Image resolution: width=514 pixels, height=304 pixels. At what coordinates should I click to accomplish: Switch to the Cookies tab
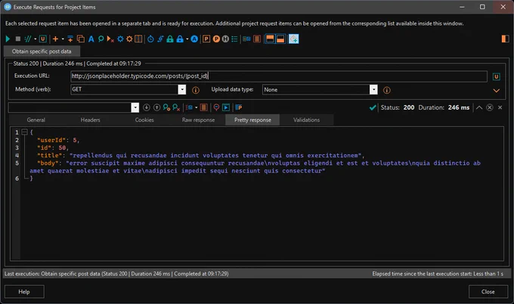[x=144, y=120]
